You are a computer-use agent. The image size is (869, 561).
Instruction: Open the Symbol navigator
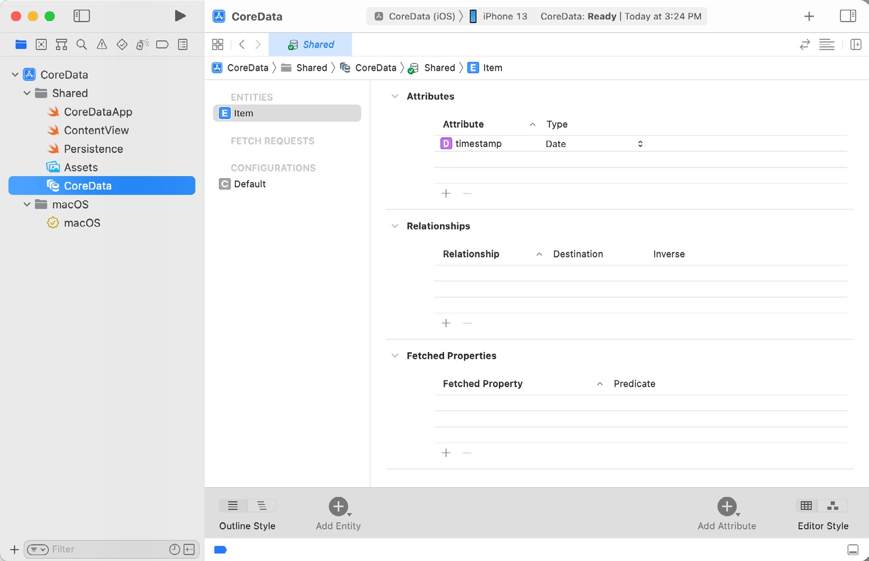pyautogui.click(x=61, y=45)
